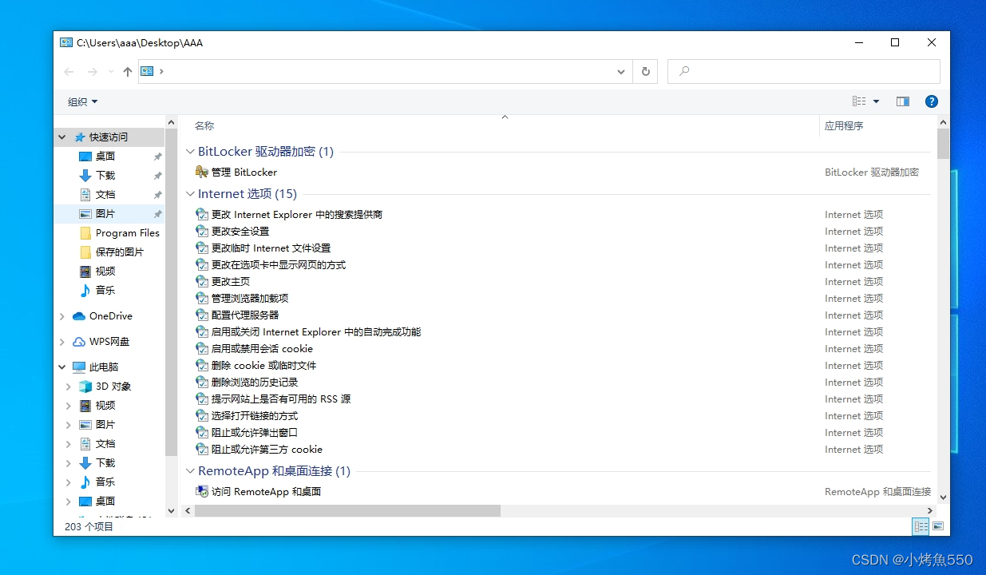Image resolution: width=986 pixels, height=575 pixels.
Task: Switch to large icons view in status bar
Action: click(x=938, y=526)
